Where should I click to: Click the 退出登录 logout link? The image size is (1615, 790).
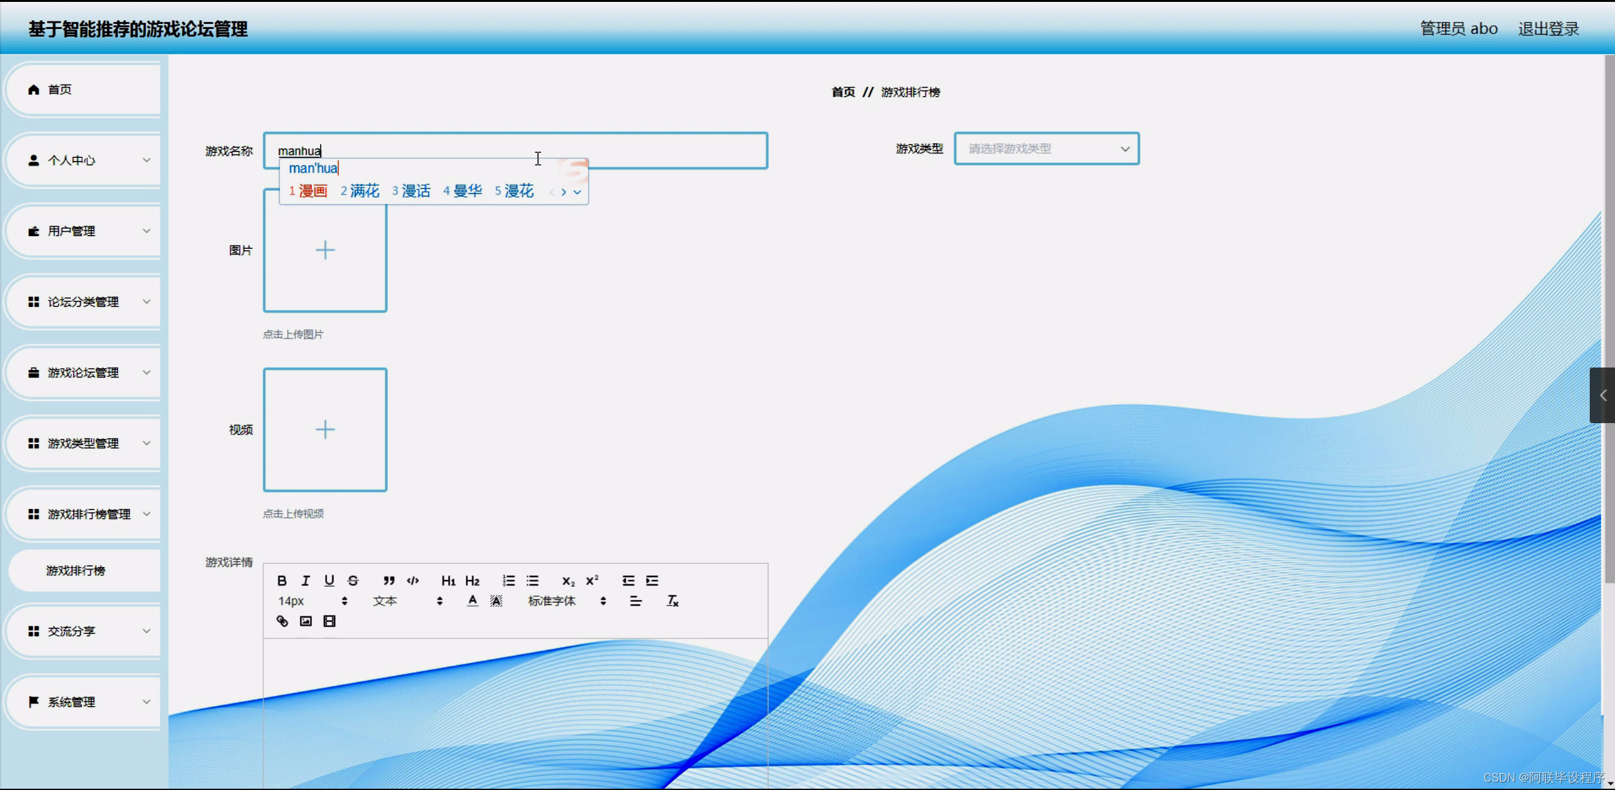pos(1548,29)
